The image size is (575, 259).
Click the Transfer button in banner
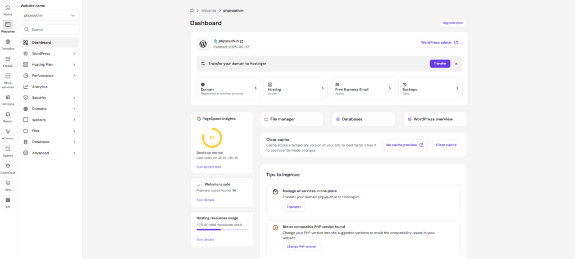[x=440, y=63]
